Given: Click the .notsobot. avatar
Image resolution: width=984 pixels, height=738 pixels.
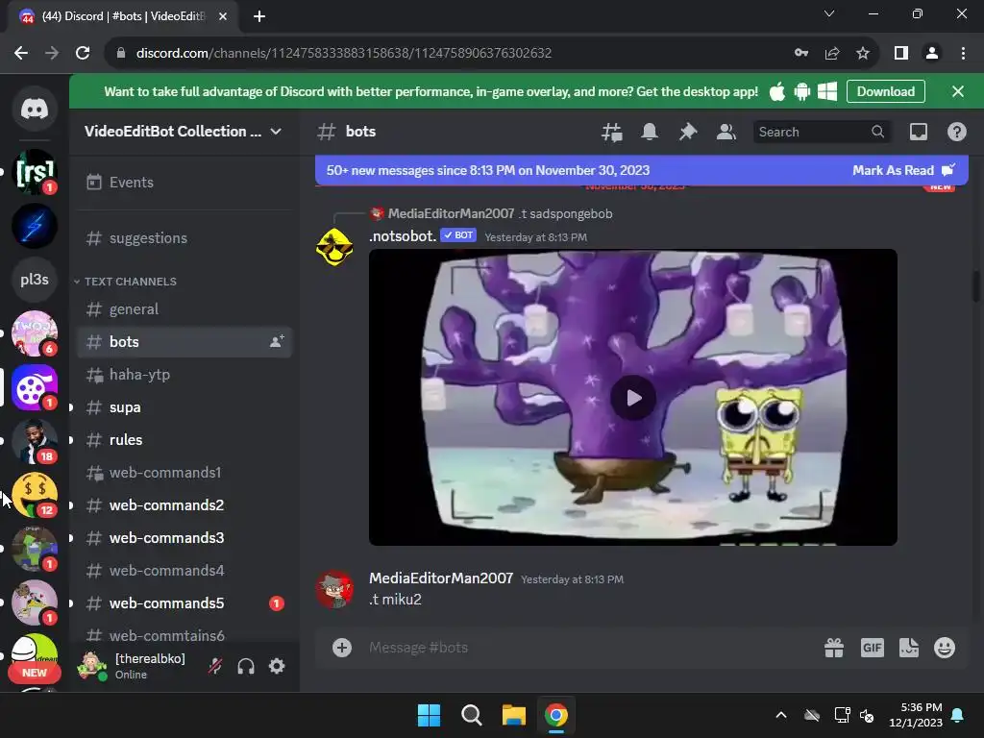Looking at the screenshot, I should (x=334, y=247).
